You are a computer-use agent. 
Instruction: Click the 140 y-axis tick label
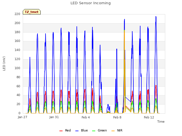click(17, 50)
